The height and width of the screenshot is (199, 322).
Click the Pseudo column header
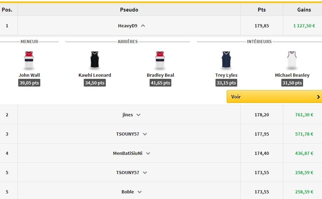129,10
